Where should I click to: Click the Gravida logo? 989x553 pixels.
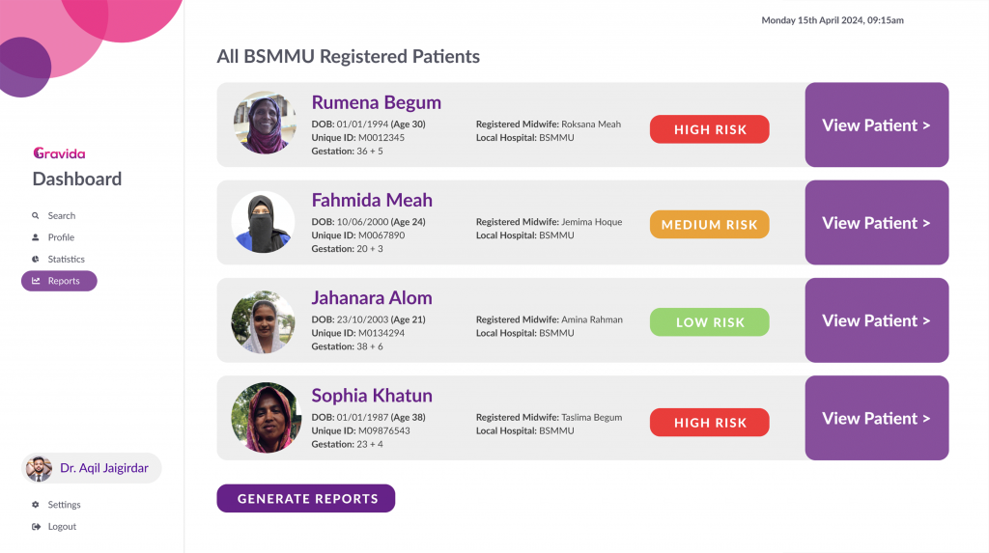(x=59, y=152)
